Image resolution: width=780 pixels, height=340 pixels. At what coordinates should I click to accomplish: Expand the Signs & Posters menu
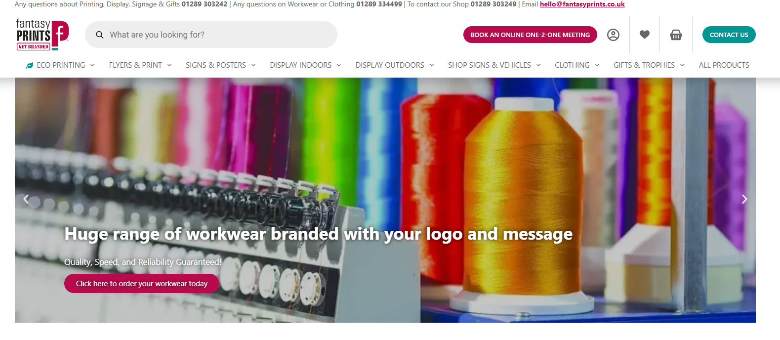pyautogui.click(x=221, y=65)
